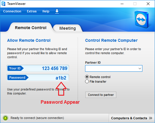Screen dimensions: 155x123
Task: Click the Computers & Contacts double-chevron icon
Action: [150, 118]
